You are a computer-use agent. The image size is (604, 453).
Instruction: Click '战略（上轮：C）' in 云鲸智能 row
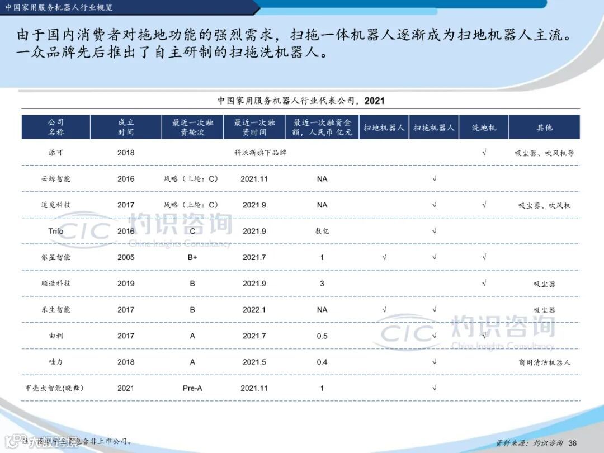(191, 179)
